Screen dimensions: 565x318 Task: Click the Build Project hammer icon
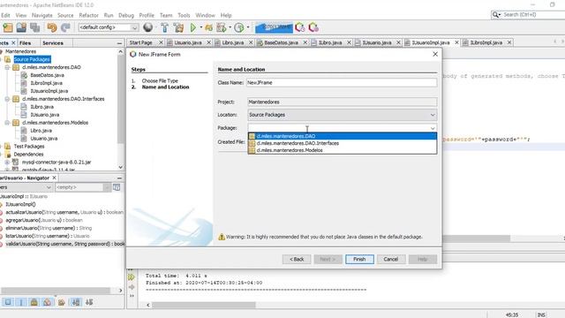(165, 27)
